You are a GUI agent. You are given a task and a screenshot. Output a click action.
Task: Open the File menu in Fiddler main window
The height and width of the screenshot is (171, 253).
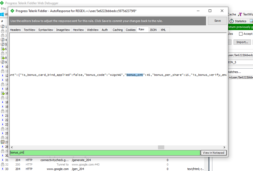point(3,9)
